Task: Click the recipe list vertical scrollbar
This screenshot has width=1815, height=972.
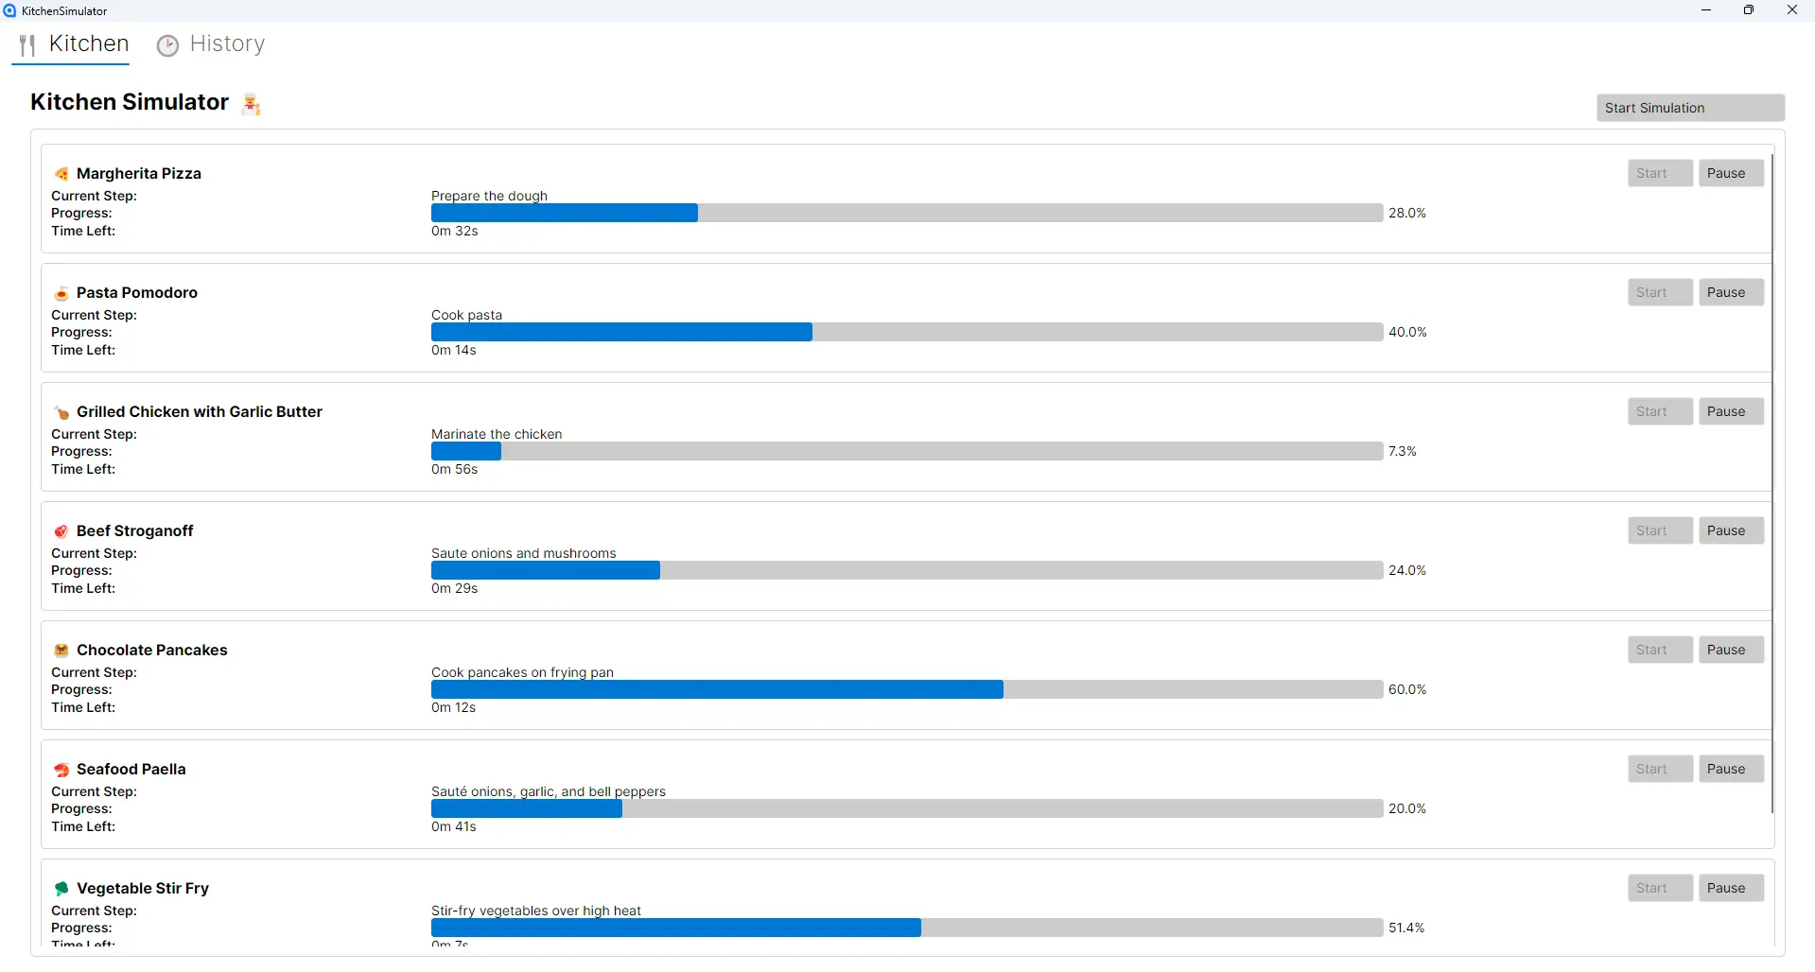Action: (1772, 482)
